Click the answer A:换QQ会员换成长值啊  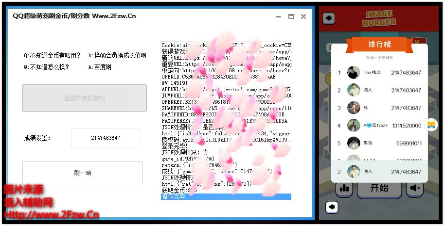coord(117,55)
